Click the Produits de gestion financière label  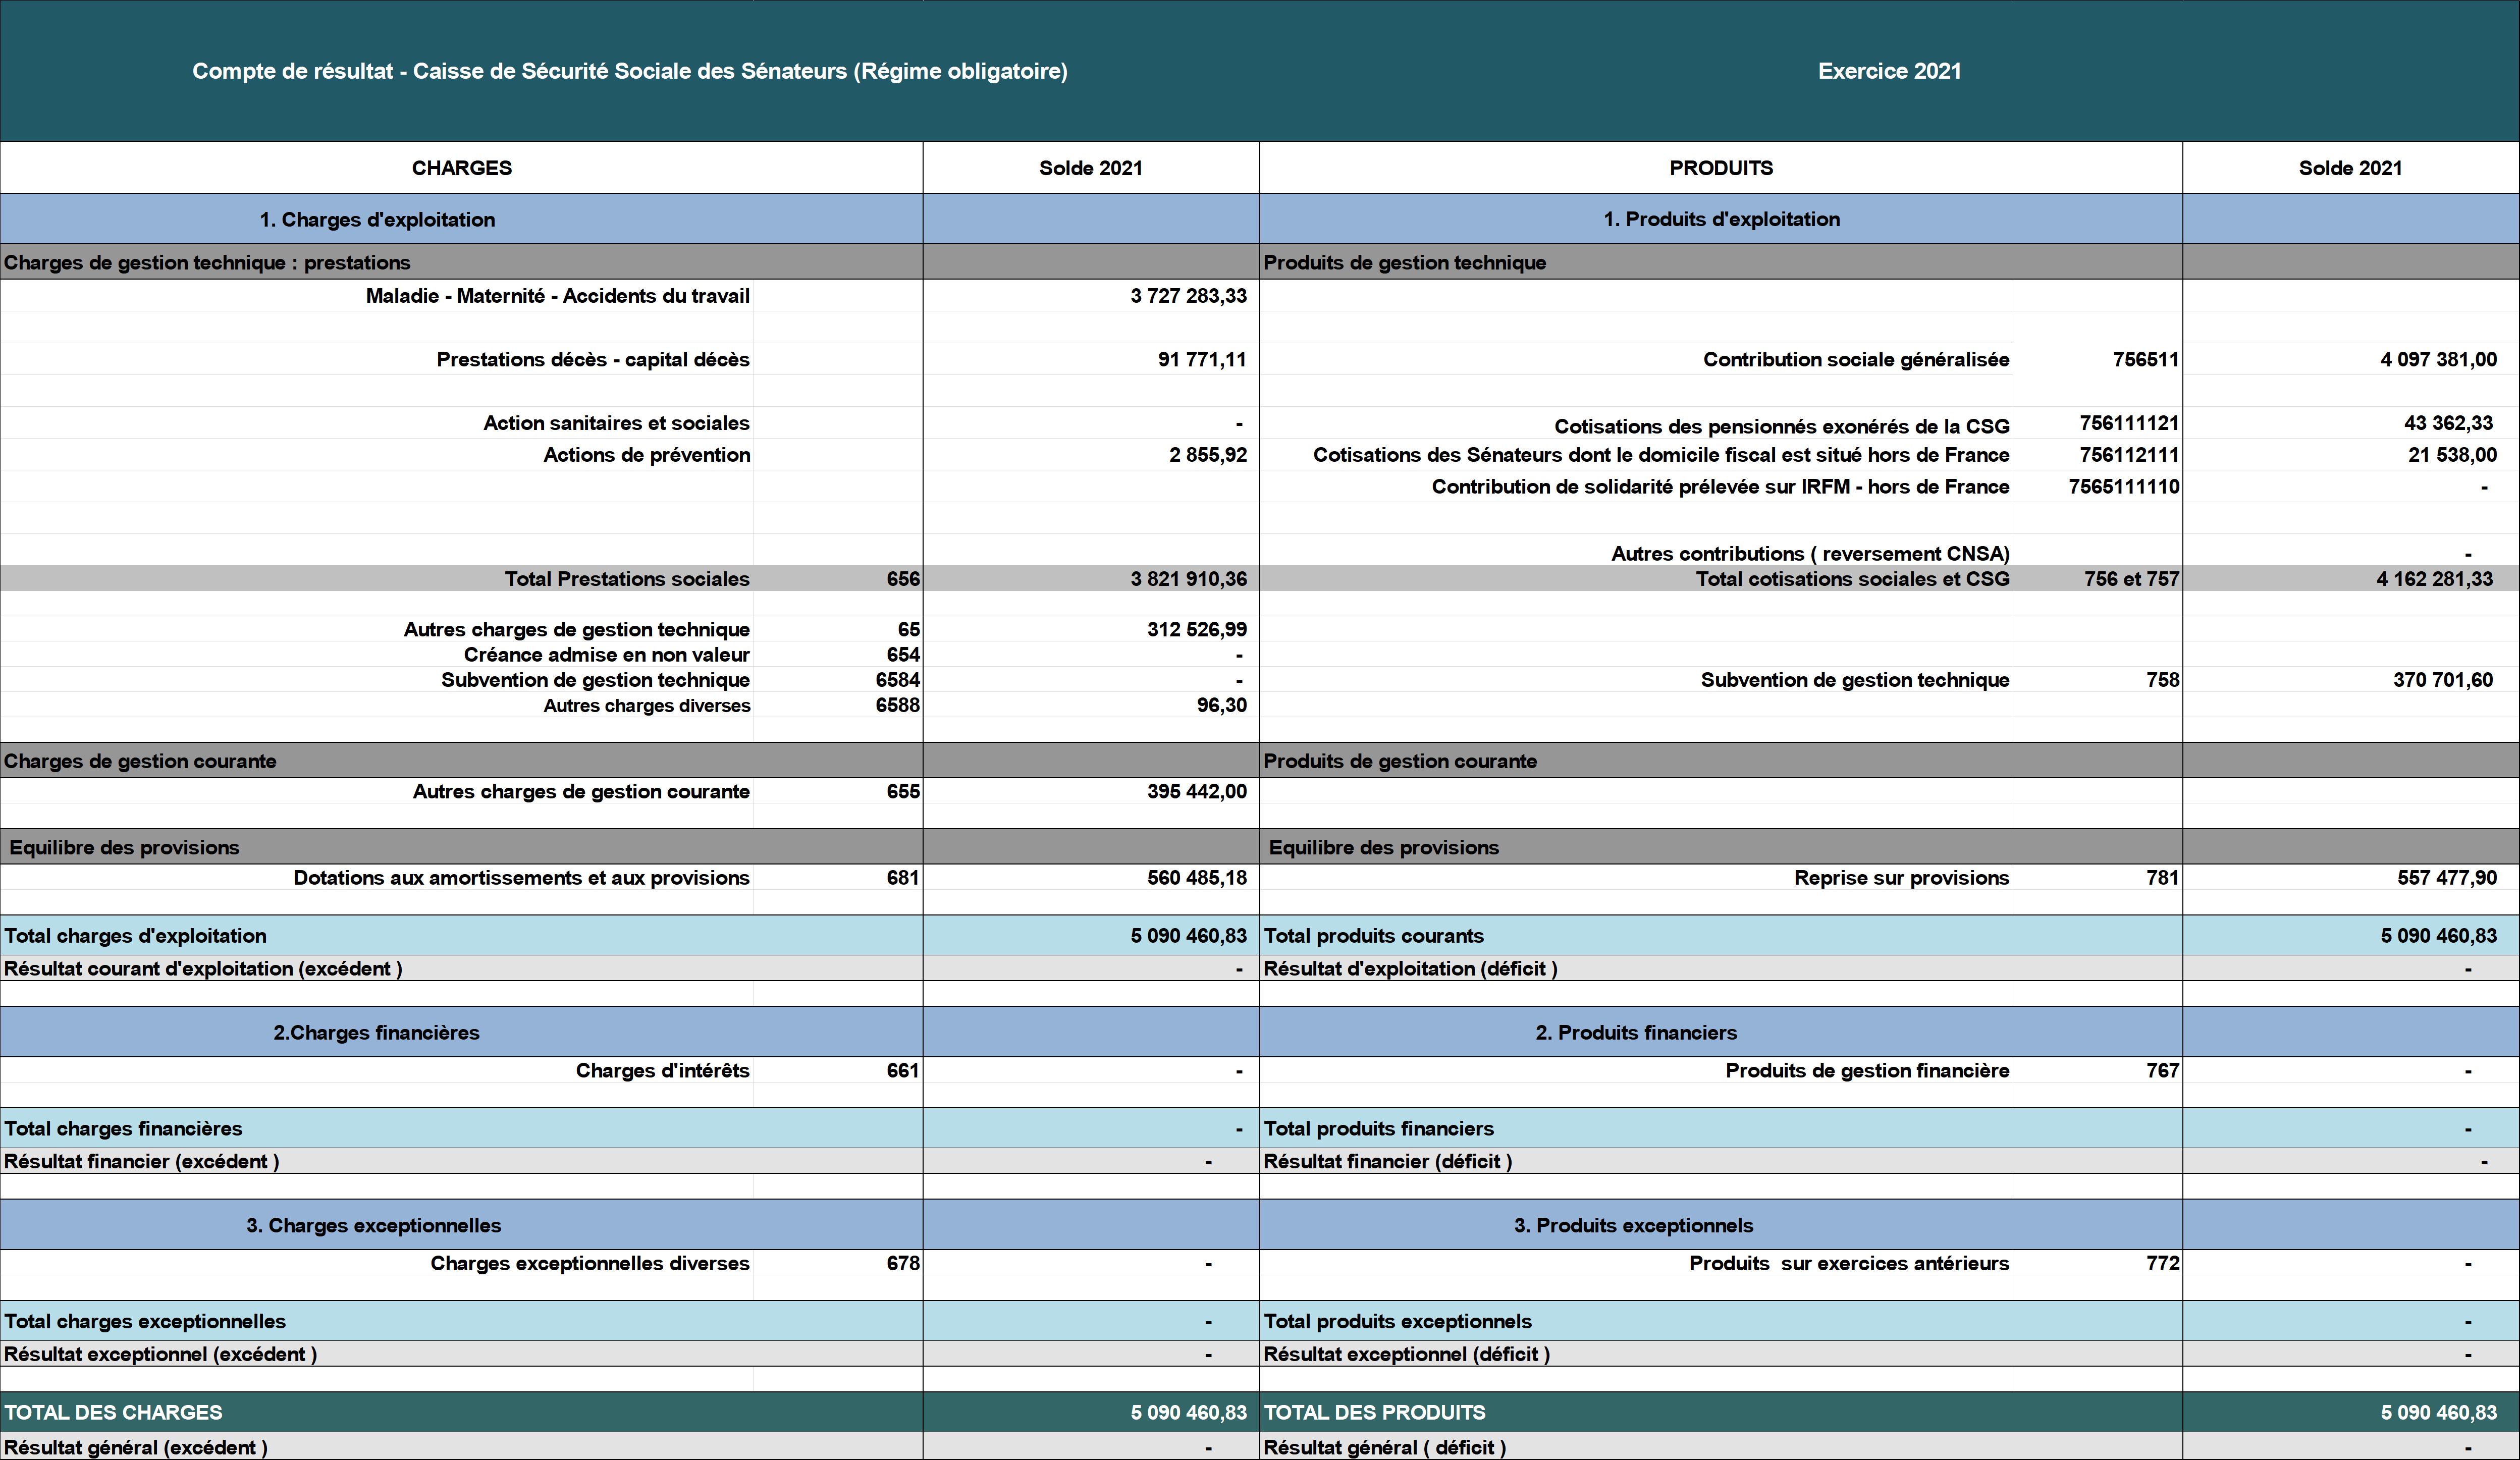point(1866,1071)
